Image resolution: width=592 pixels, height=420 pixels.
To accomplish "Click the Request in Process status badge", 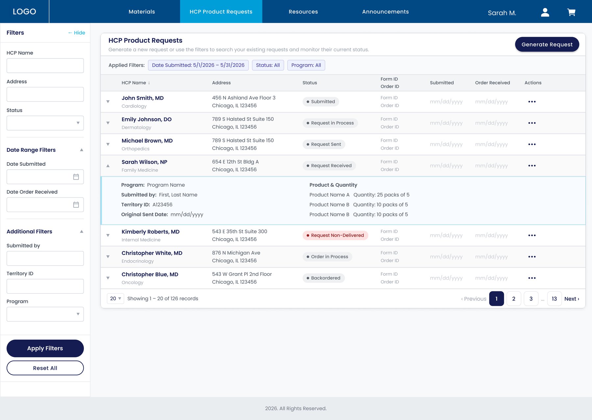I will pyautogui.click(x=330, y=123).
